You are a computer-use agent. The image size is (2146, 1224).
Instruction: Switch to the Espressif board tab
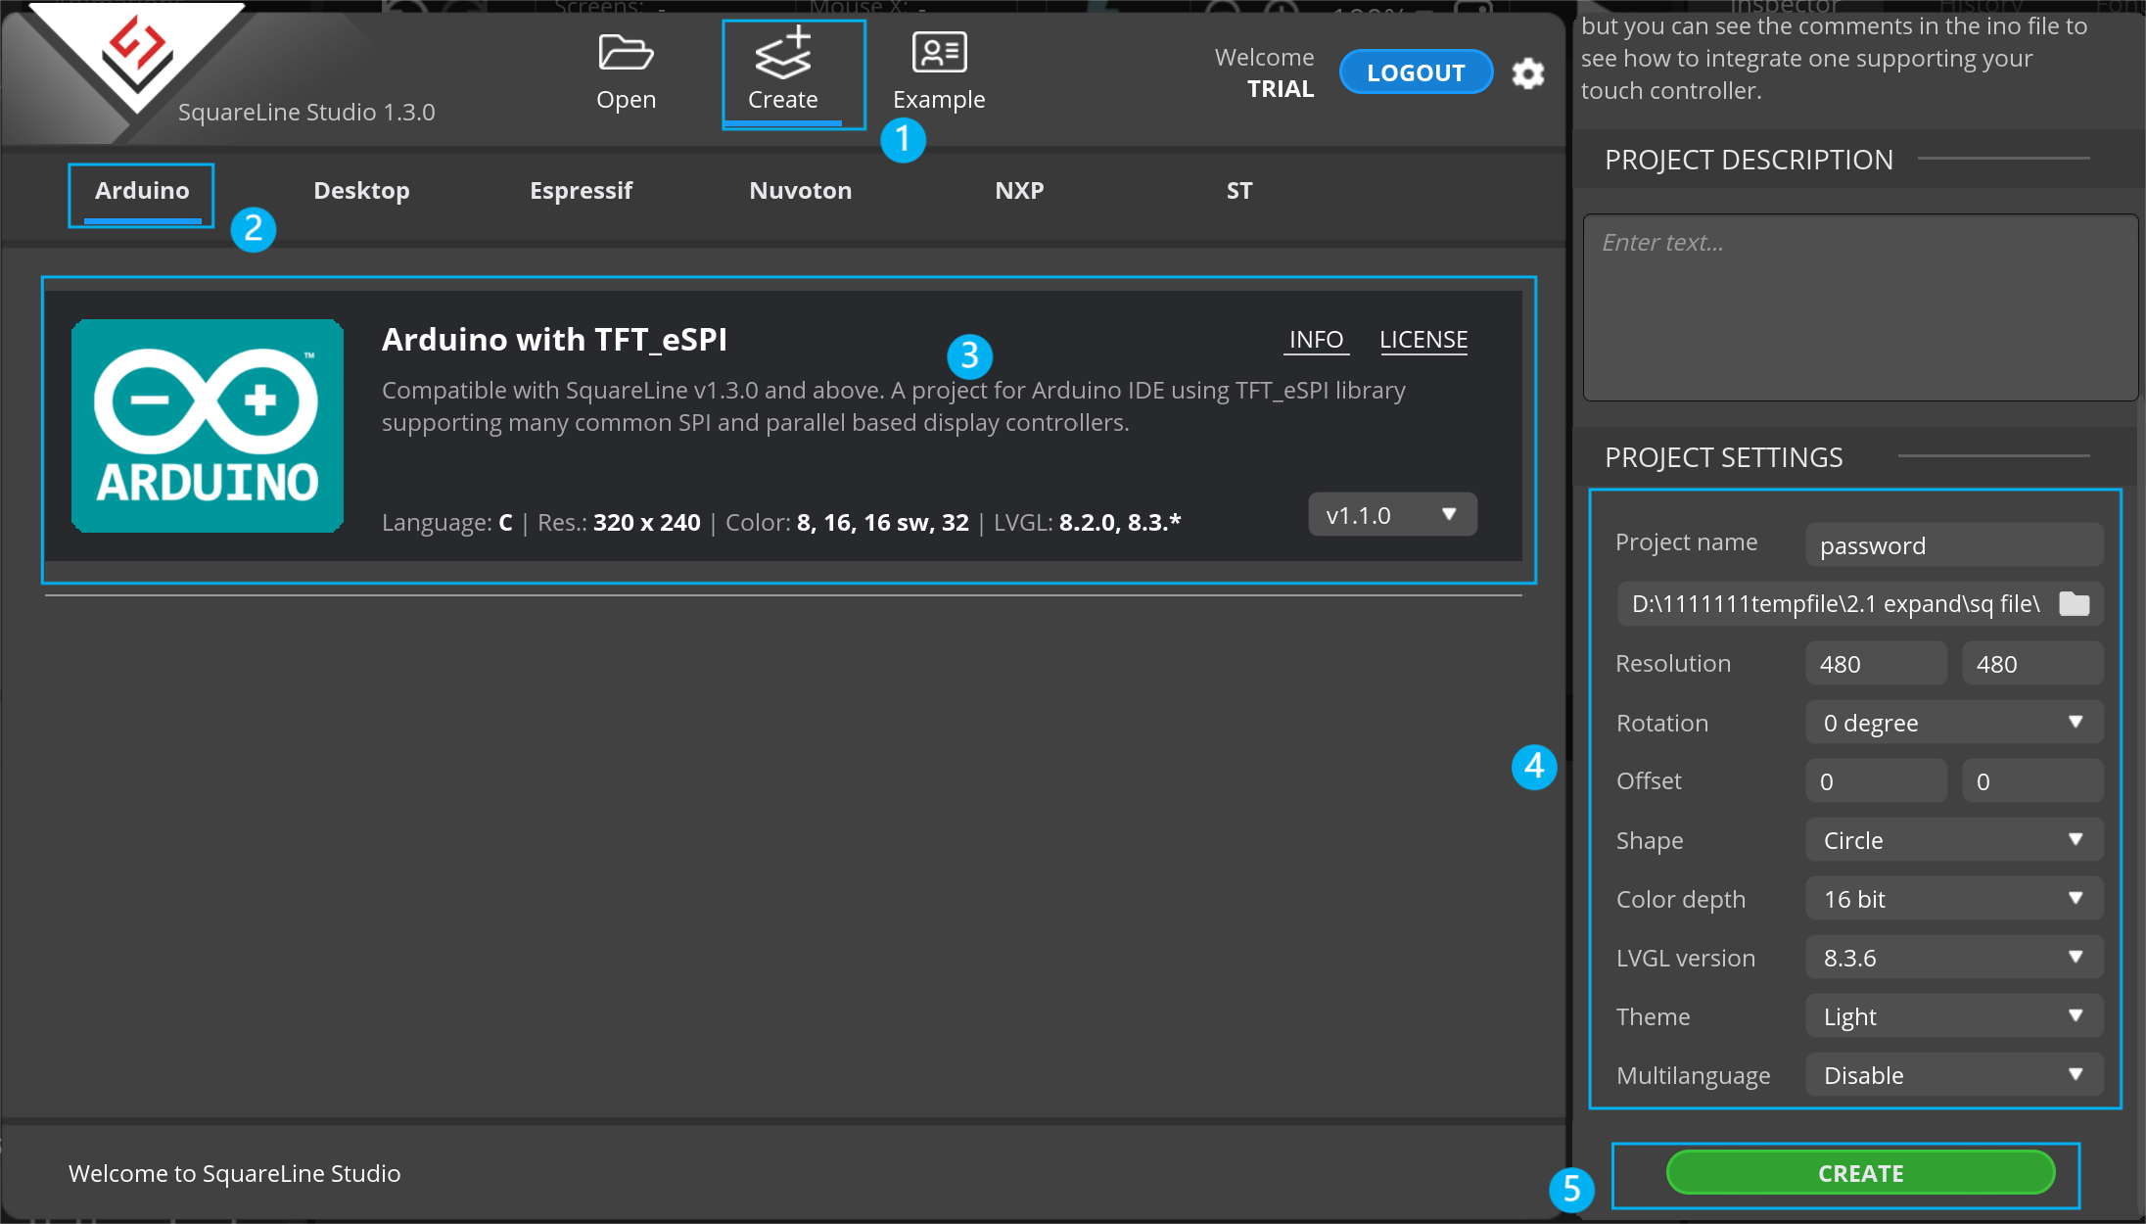click(581, 190)
